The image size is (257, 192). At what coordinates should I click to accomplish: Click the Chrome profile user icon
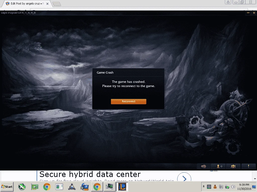pos(228,2)
